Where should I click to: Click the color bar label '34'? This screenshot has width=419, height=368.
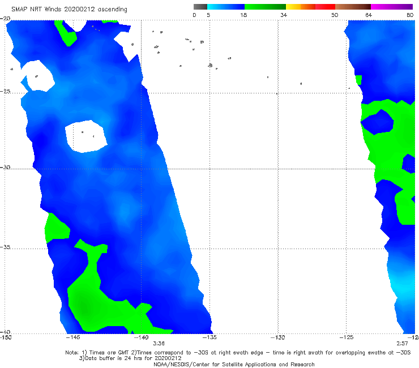point(284,15)
